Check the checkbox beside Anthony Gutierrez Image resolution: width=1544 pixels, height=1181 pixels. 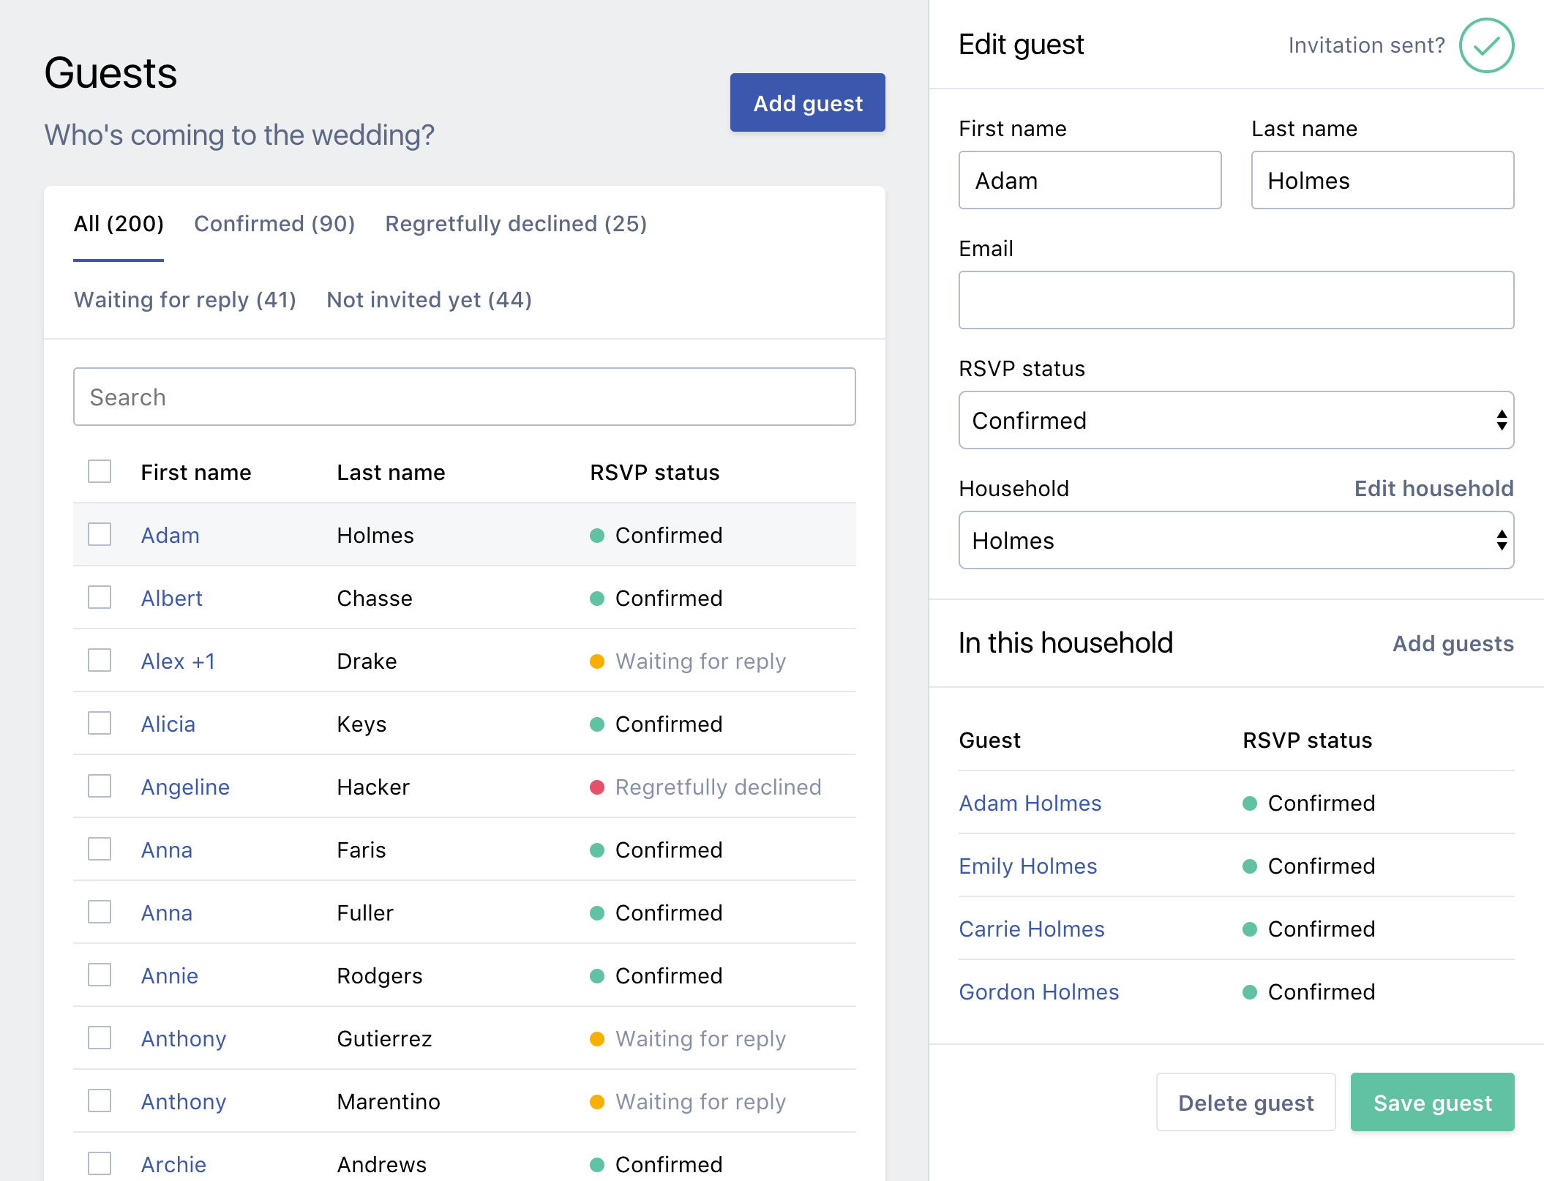coord(99,1038)
